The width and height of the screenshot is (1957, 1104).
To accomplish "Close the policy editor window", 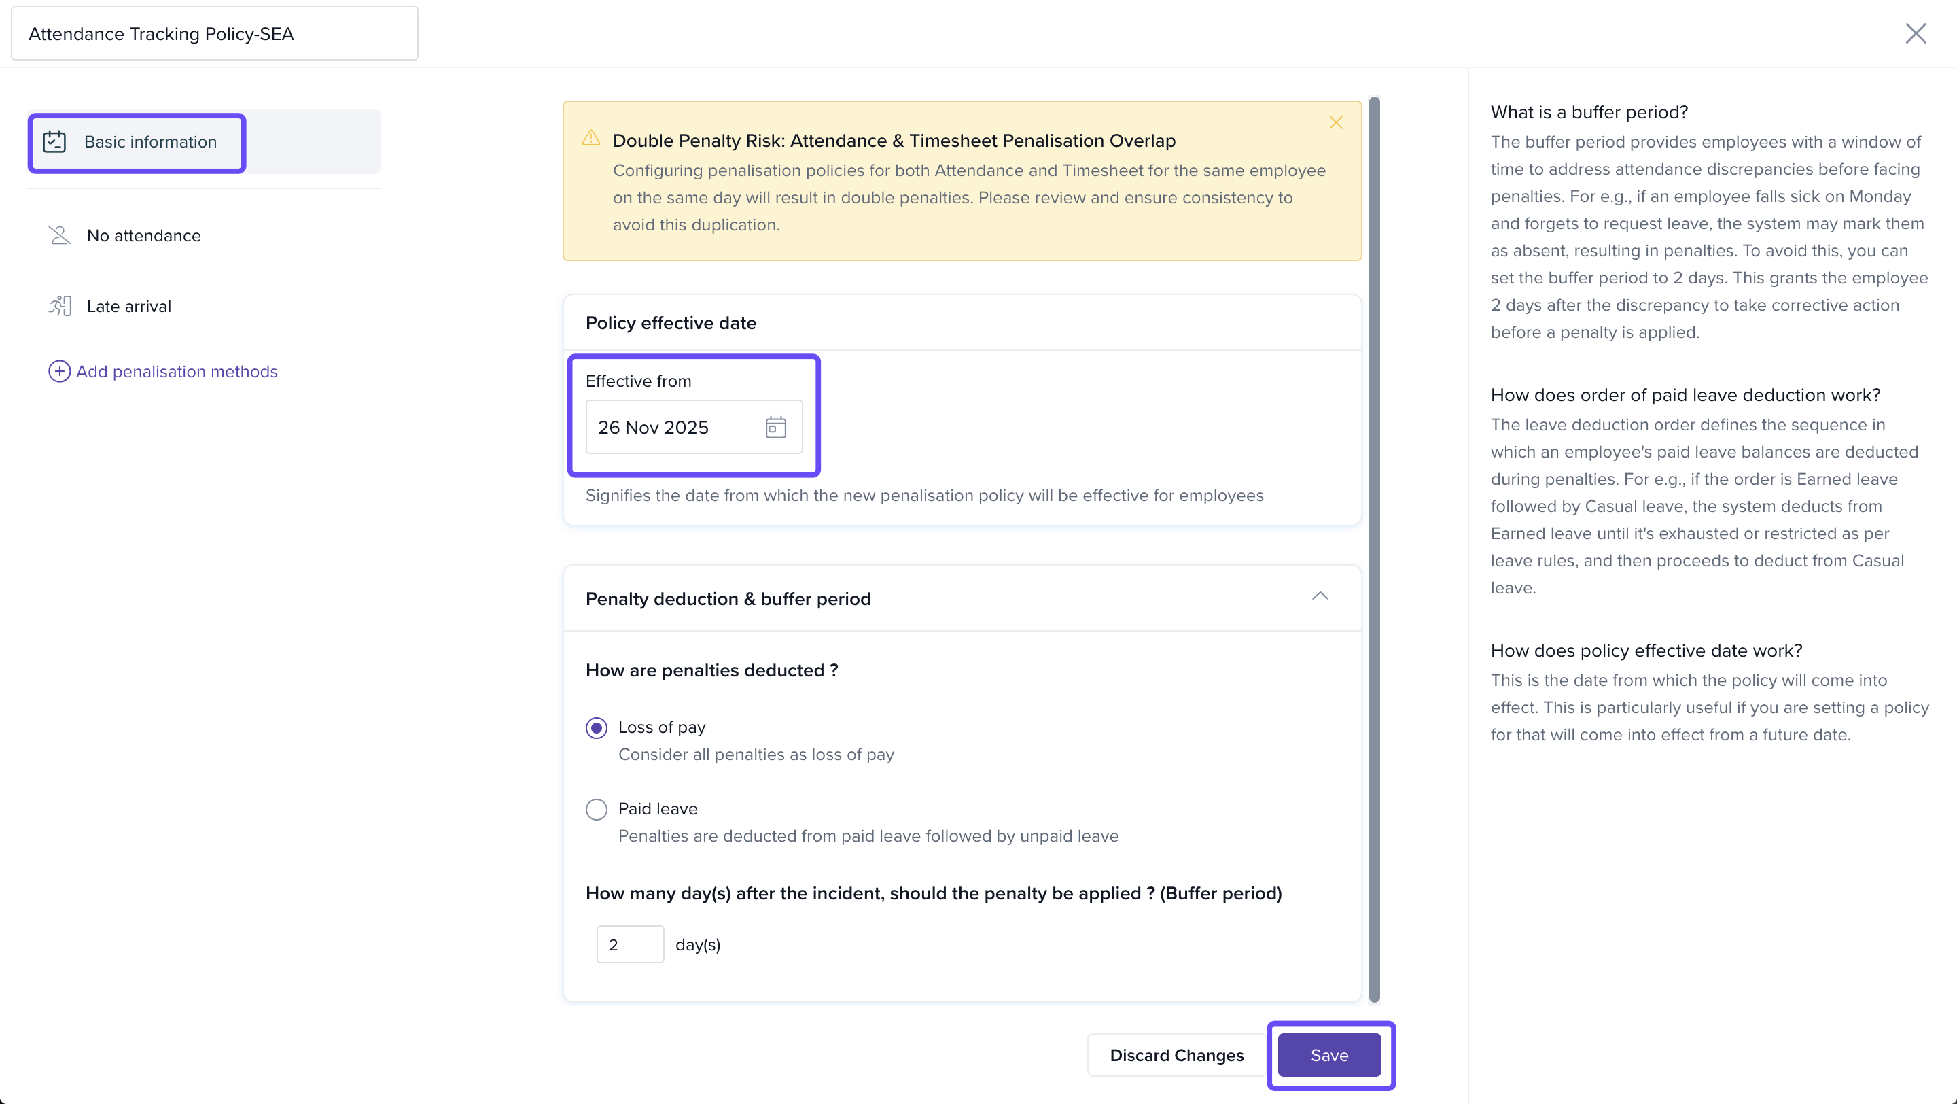I will tap(1916, 33).
